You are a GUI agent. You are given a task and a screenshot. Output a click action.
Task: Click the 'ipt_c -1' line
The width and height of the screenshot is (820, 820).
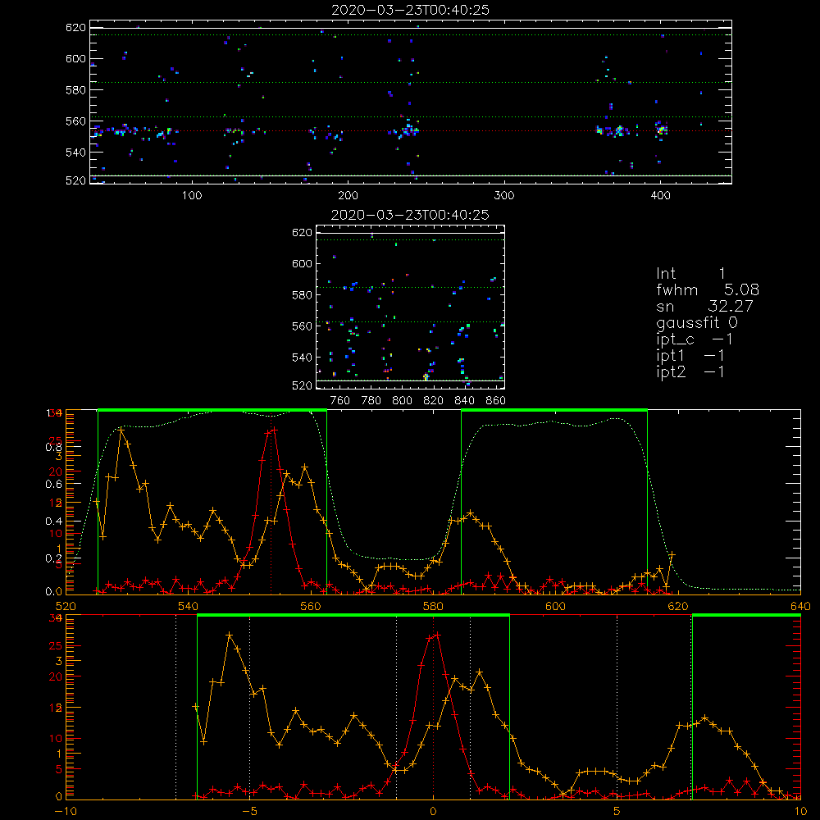point(694,339)
